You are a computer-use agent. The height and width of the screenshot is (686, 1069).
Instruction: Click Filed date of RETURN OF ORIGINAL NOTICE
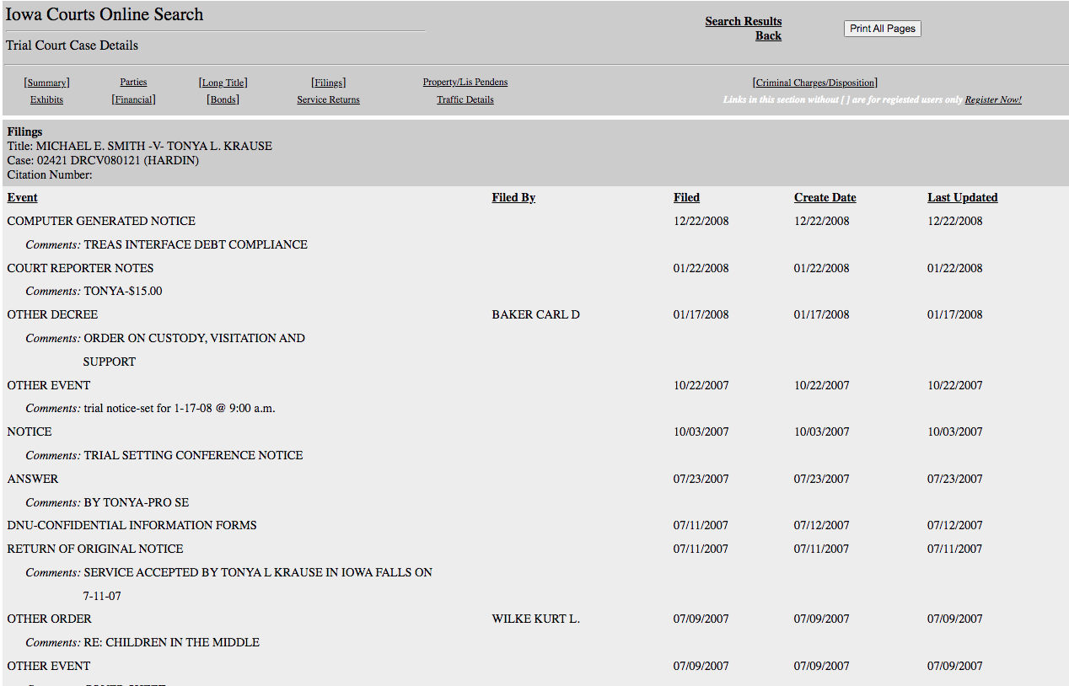coord(701,549)
